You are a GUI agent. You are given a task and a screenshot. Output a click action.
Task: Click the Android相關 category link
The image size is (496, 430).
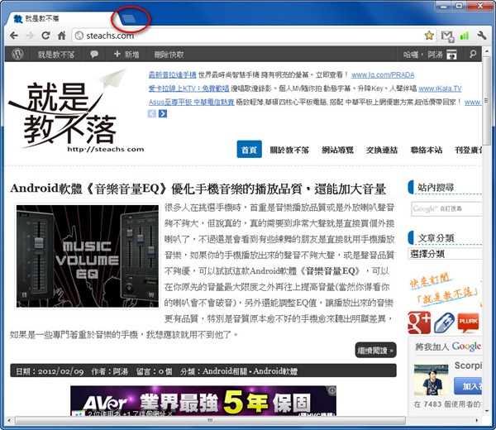click(225, 370)
